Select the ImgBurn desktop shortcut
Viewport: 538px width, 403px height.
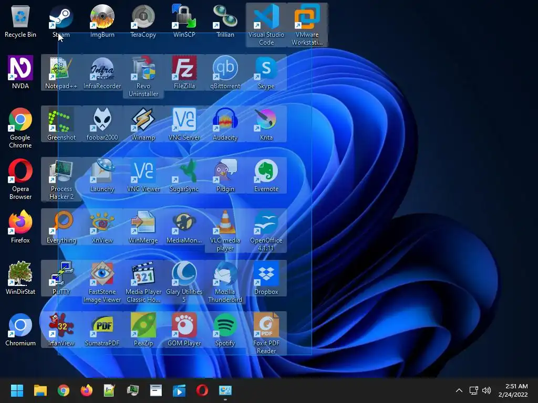(x=102, y=21)
